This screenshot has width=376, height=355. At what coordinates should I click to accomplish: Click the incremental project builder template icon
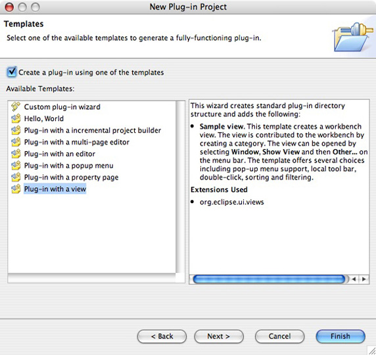(16, 130)
